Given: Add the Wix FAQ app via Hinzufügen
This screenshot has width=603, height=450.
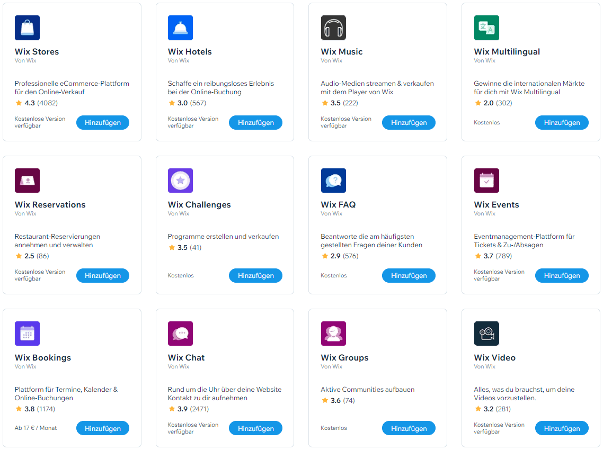Looking at the screenshot, I should 409,276.
